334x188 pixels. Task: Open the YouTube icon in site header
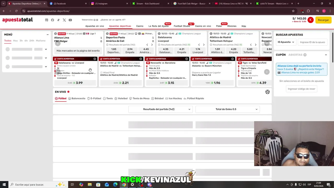point(70,20)
